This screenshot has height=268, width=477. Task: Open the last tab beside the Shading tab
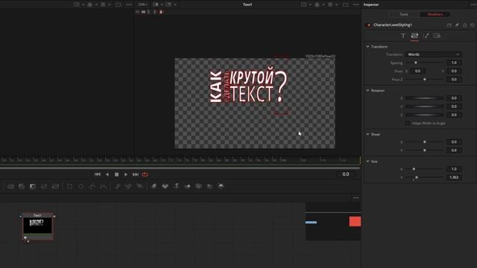(x=437, y=36)
